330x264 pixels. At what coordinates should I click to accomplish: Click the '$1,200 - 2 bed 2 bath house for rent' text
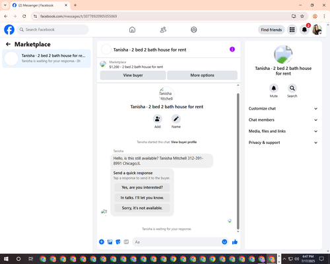[x=136, y=67]
